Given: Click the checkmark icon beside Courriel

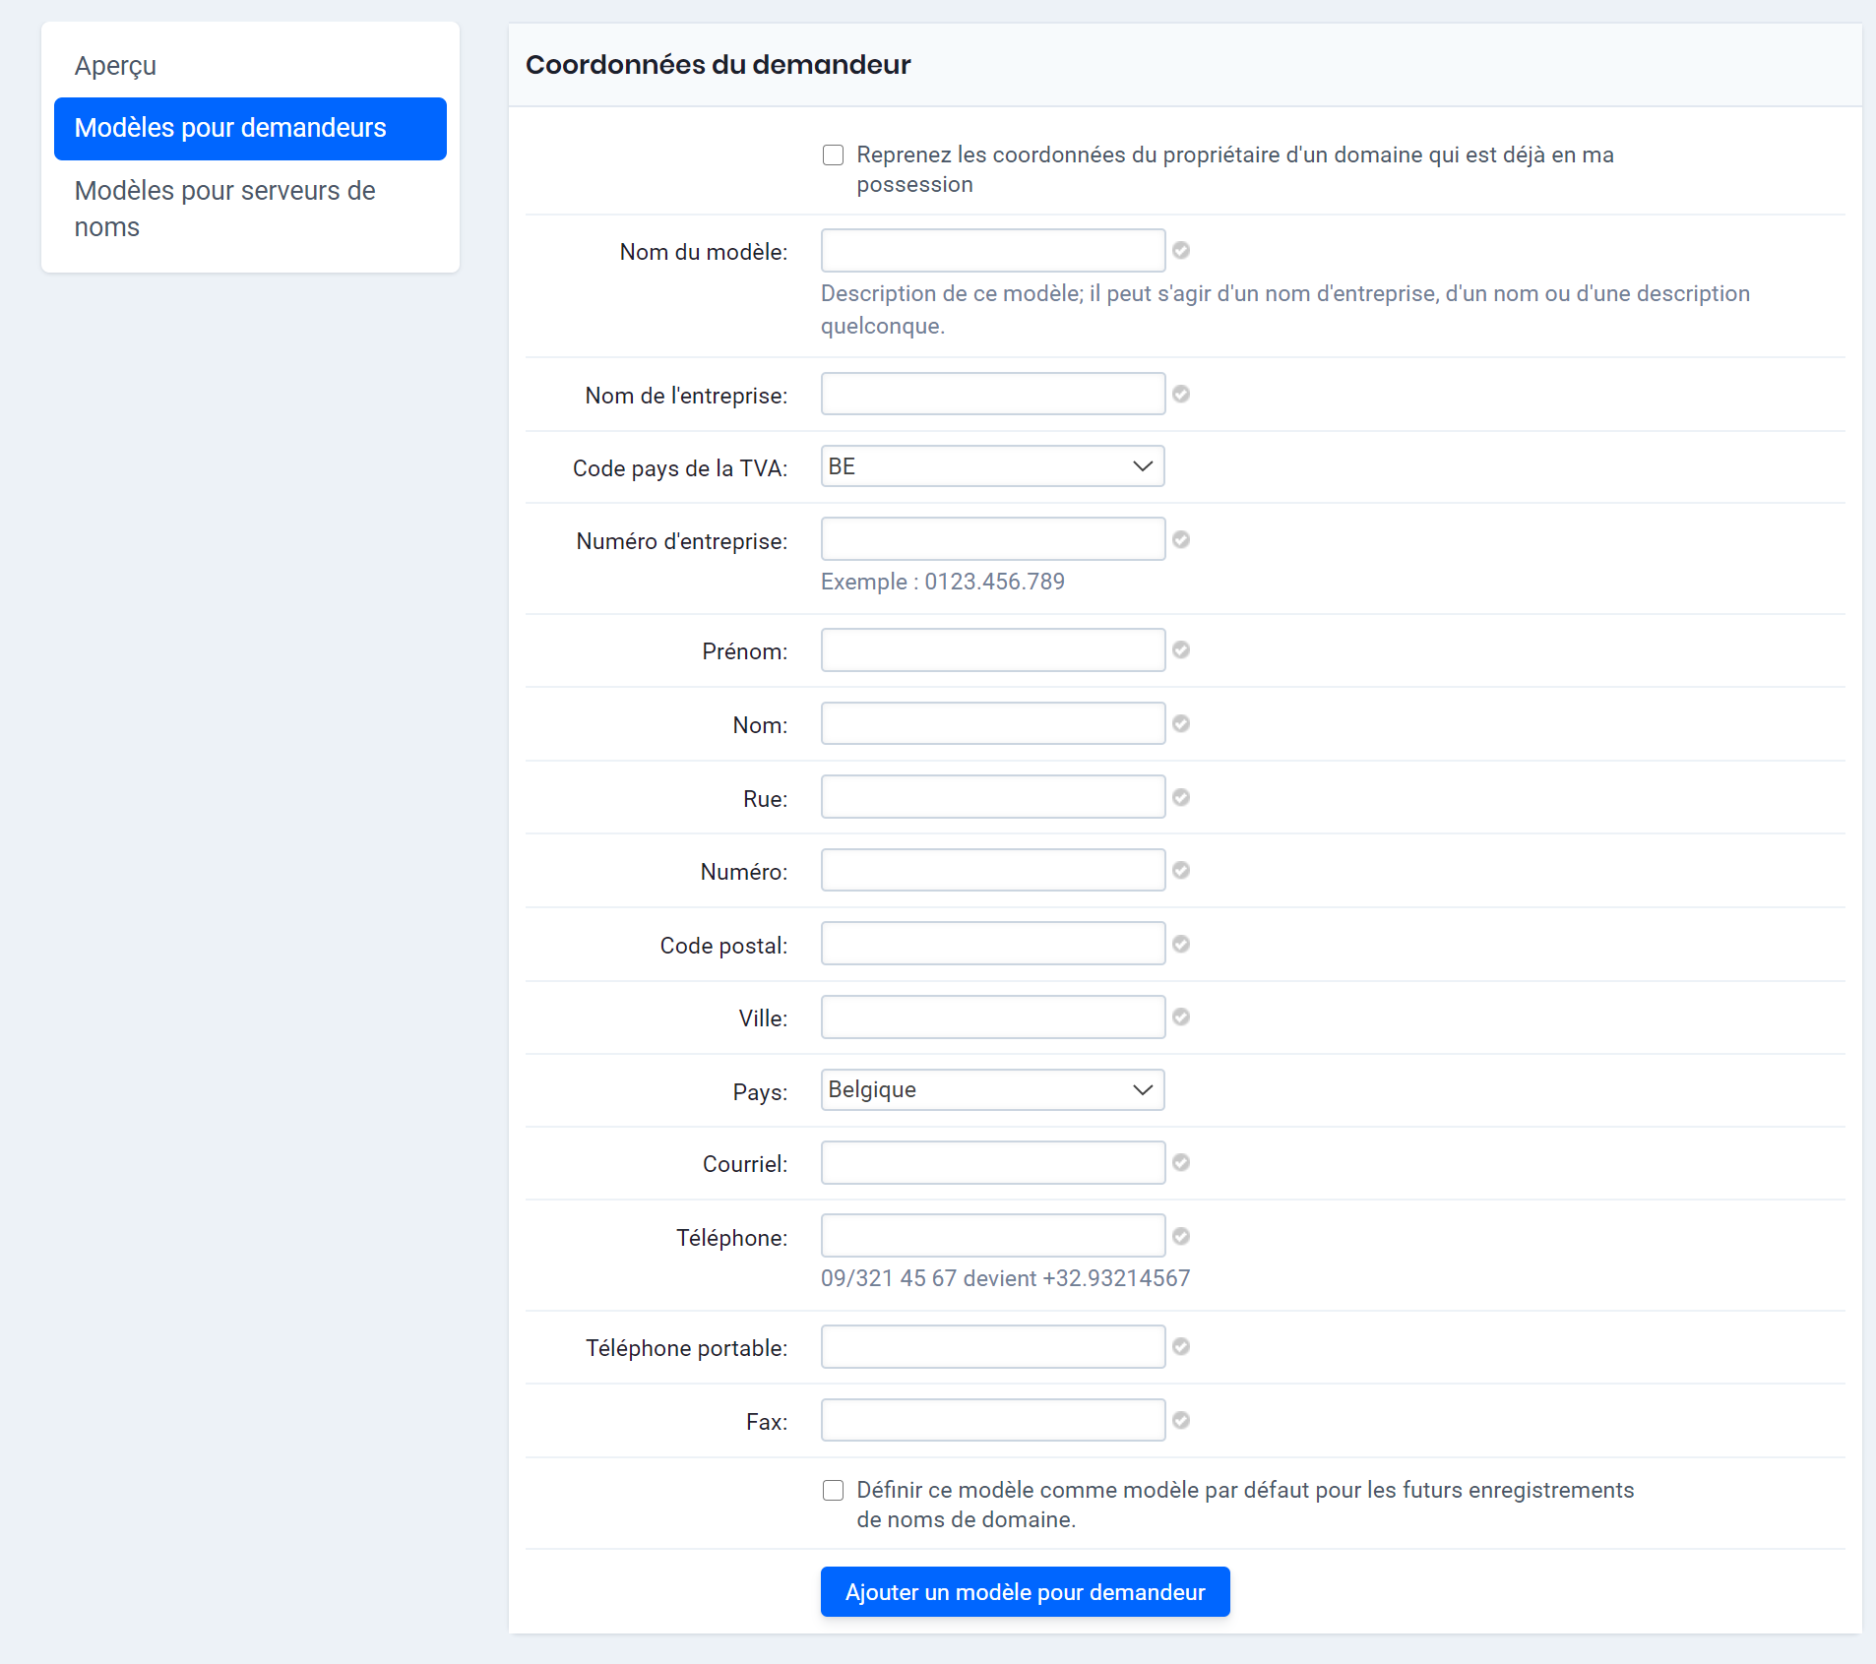Looking at the screenshot, I should (x=1182, y=1162).
